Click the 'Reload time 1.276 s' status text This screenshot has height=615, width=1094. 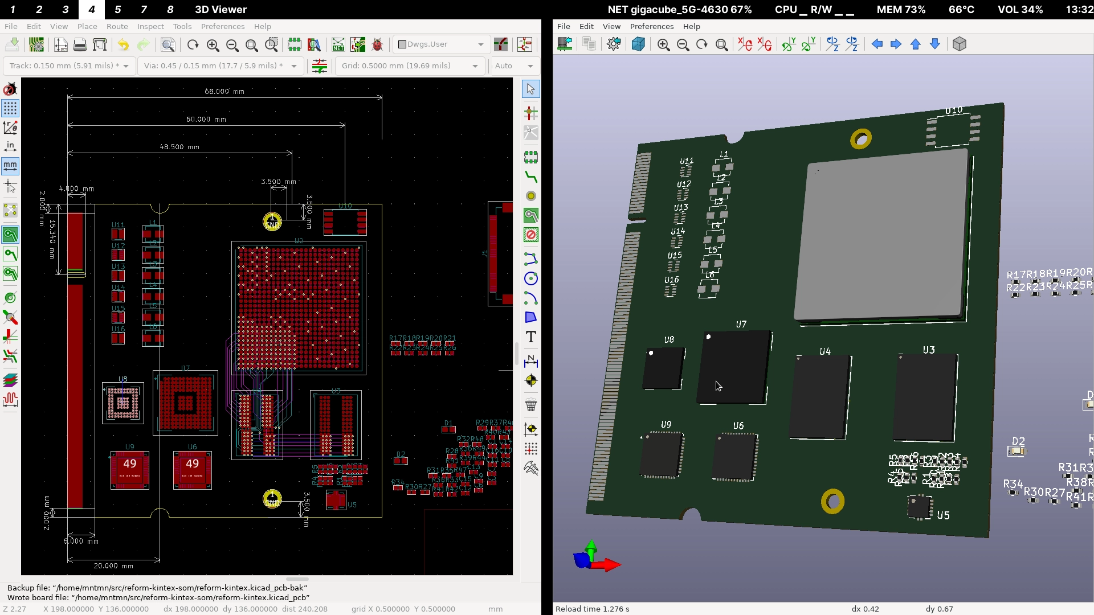(592, 609)
